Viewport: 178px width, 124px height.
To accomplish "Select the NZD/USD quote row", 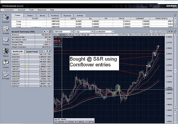I will 31,74.
